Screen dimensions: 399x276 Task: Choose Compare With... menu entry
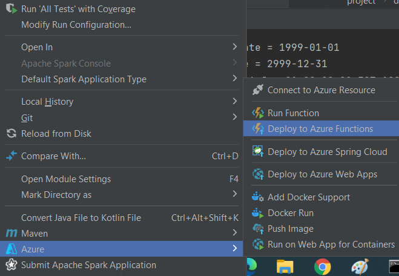(122, 156)
